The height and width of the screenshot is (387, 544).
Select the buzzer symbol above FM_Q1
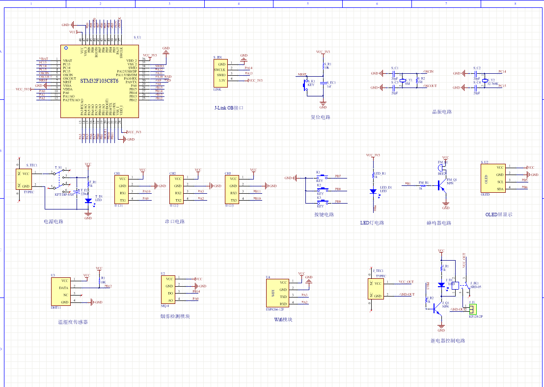tap(442, 168)
